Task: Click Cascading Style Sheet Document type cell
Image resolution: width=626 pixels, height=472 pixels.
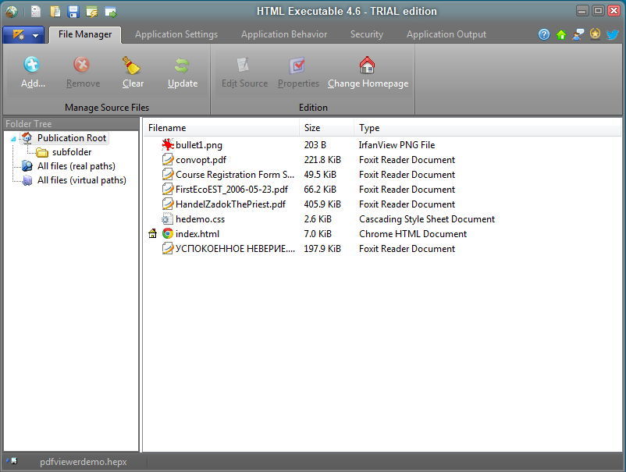Action: 427,219
